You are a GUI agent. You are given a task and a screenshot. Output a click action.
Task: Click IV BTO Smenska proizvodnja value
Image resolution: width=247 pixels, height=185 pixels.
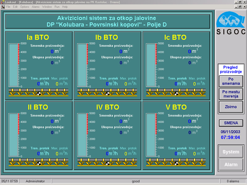click(x=121, y=121)
